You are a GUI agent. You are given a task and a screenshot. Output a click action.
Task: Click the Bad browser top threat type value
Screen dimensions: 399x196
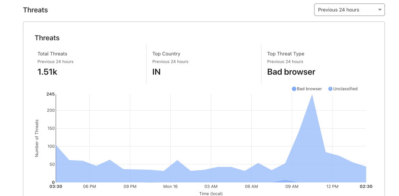291,72
